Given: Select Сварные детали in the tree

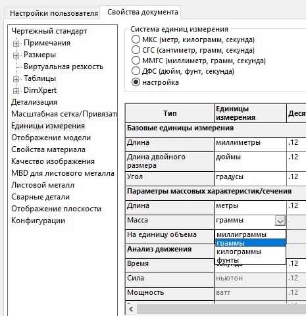Looking at the screenshot, I should 40,197.
